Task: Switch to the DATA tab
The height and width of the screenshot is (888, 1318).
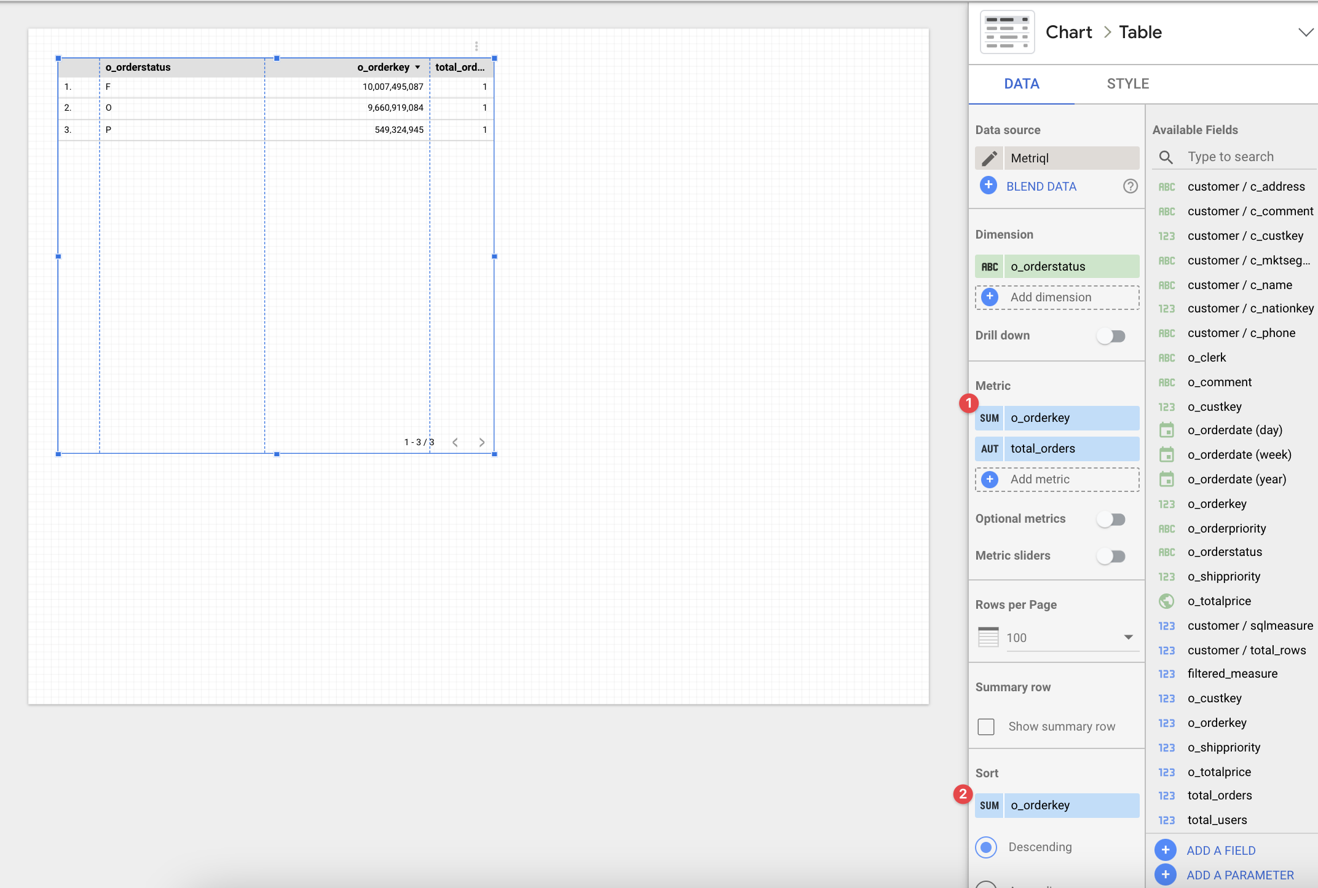Action: (1021, 84)
